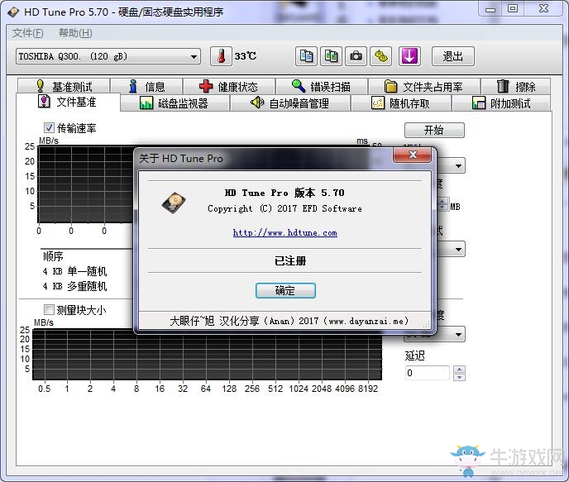Click the purple download arrow icon
Image resolution: width=569 pixels, height=482 pixels.
(x=409, y=56)
